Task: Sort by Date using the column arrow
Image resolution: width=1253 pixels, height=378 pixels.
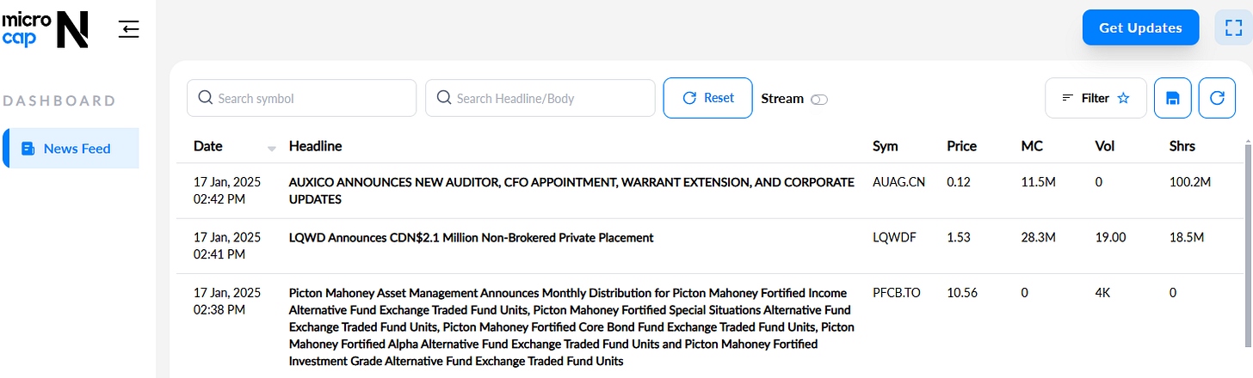Action: (272, 149)
